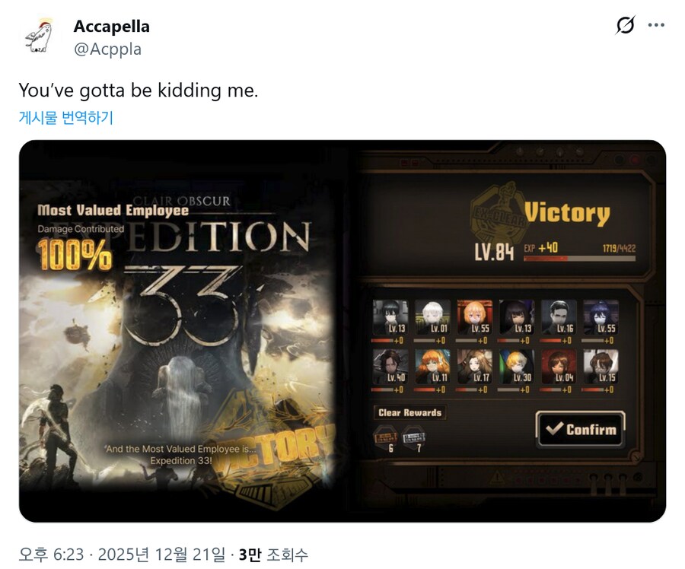Click Accapella's ghost profile avatar
Screen dimensions: 685x569
coord(39,37)
